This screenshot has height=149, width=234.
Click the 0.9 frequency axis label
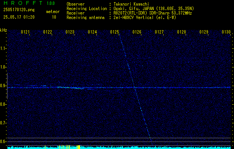(3, 86)
